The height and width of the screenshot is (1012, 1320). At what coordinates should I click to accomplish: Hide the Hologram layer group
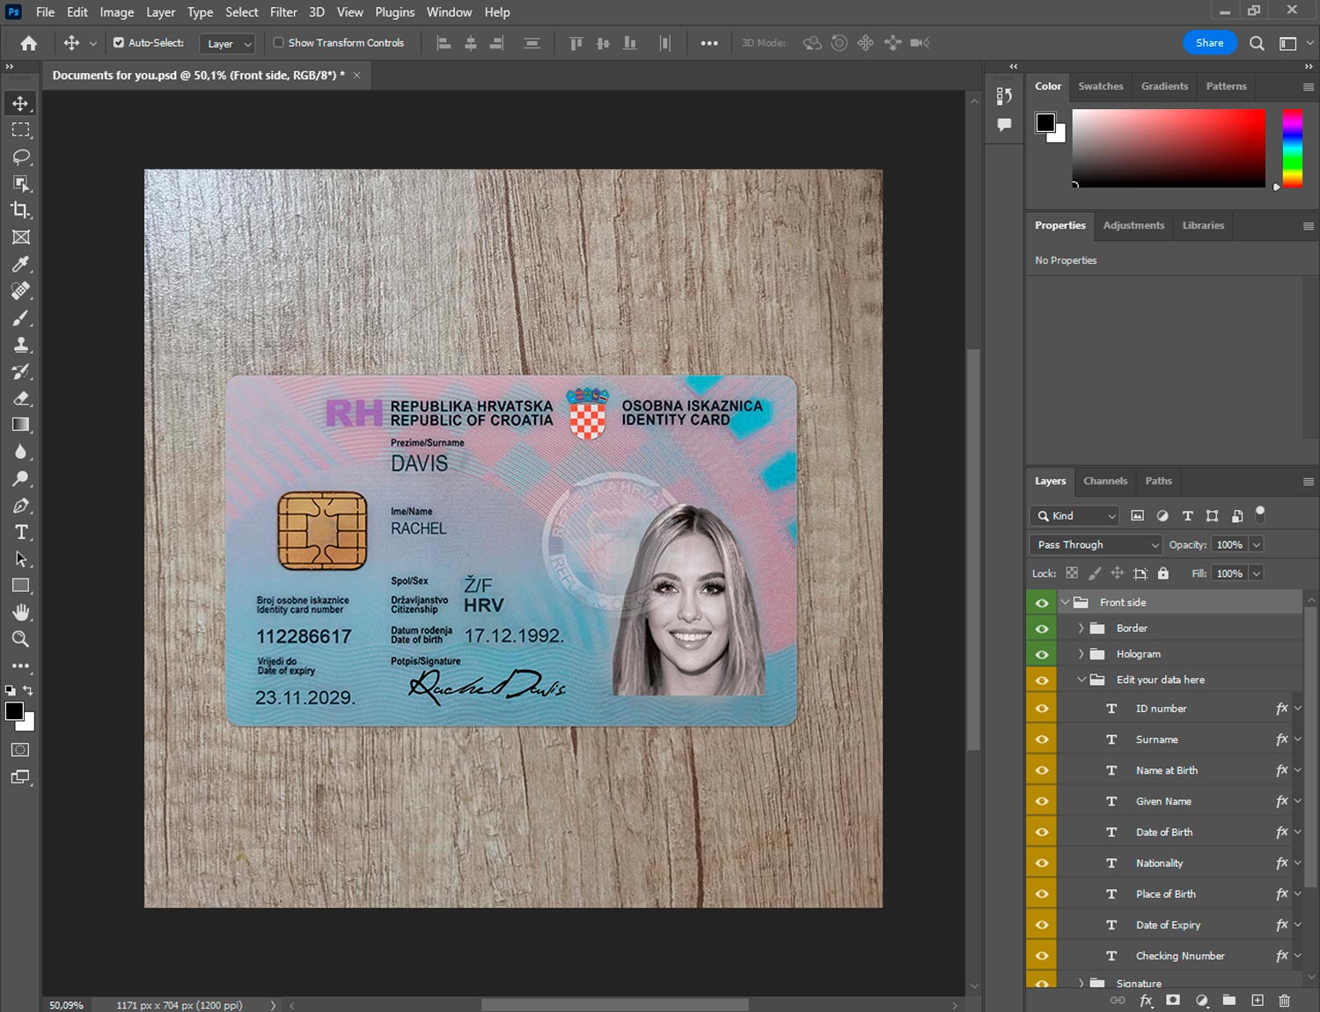pos(1042,654)
